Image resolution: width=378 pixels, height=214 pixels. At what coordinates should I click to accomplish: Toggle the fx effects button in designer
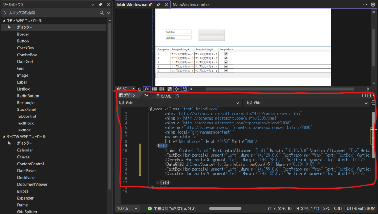coord(147,89)
